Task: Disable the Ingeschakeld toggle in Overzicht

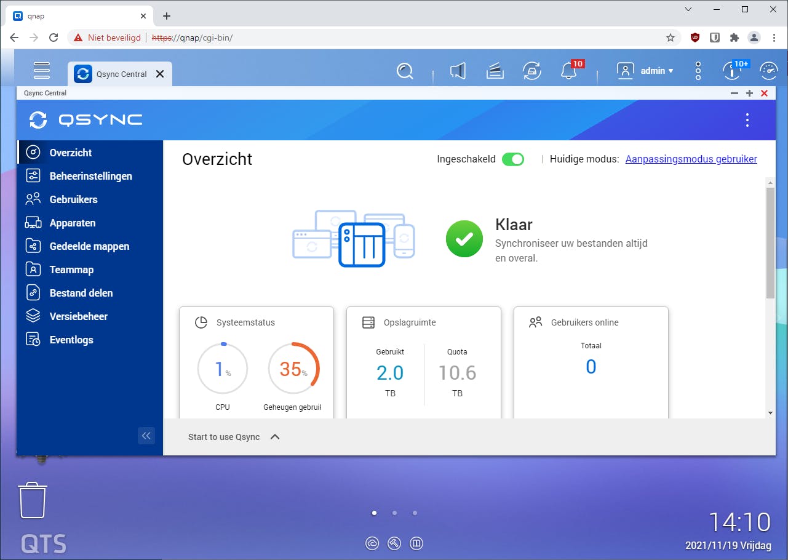Action: [x=513, y=159]
